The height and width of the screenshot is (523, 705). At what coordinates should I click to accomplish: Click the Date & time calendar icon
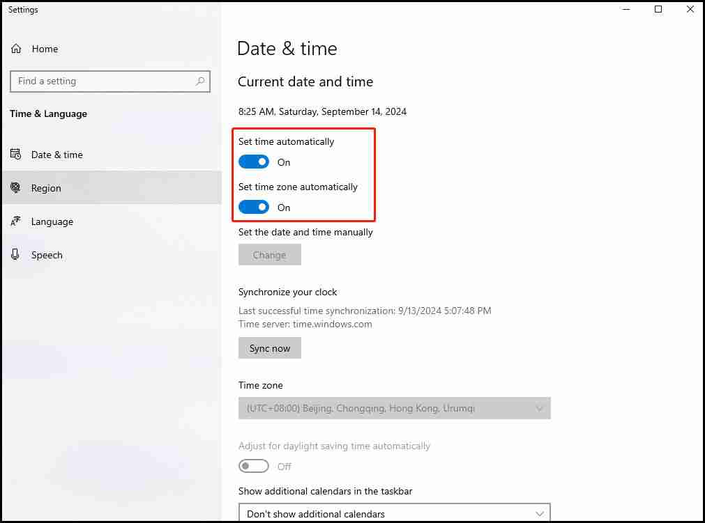[16, 155]
